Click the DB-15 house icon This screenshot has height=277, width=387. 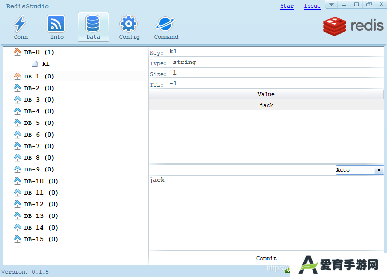(17, 239)
